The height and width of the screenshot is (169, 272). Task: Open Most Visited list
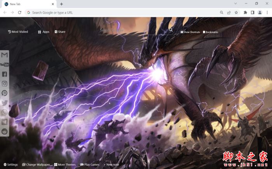click(18, 32)
